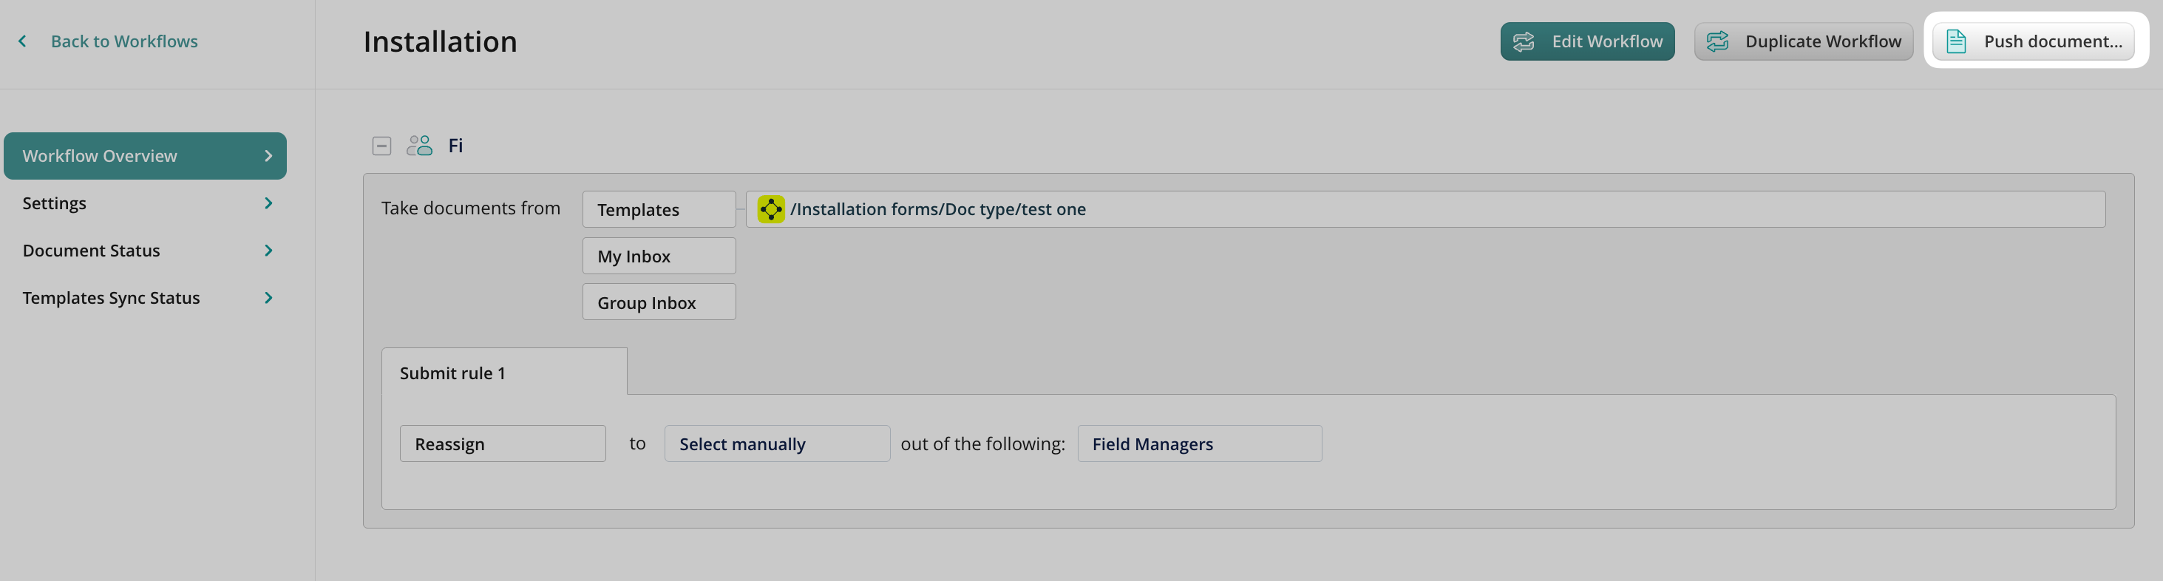
Task: Open the Field Managers dropdown
Action: point(1198,444)
